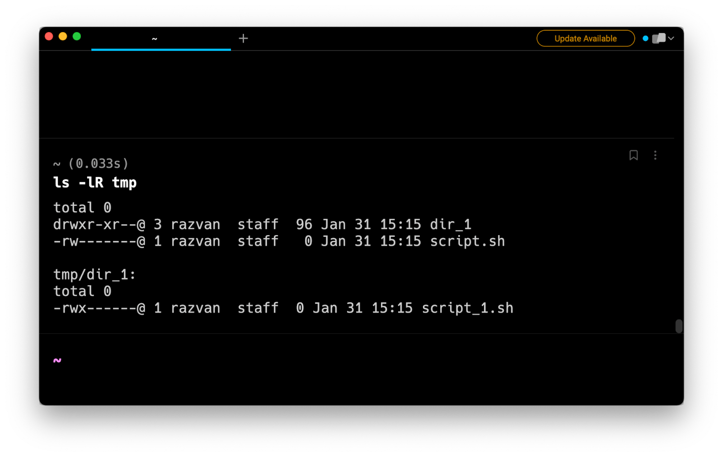The image size is (723, 457).
Task: Click the script_1.sh filename in output
Action: (x=467, y=308)
